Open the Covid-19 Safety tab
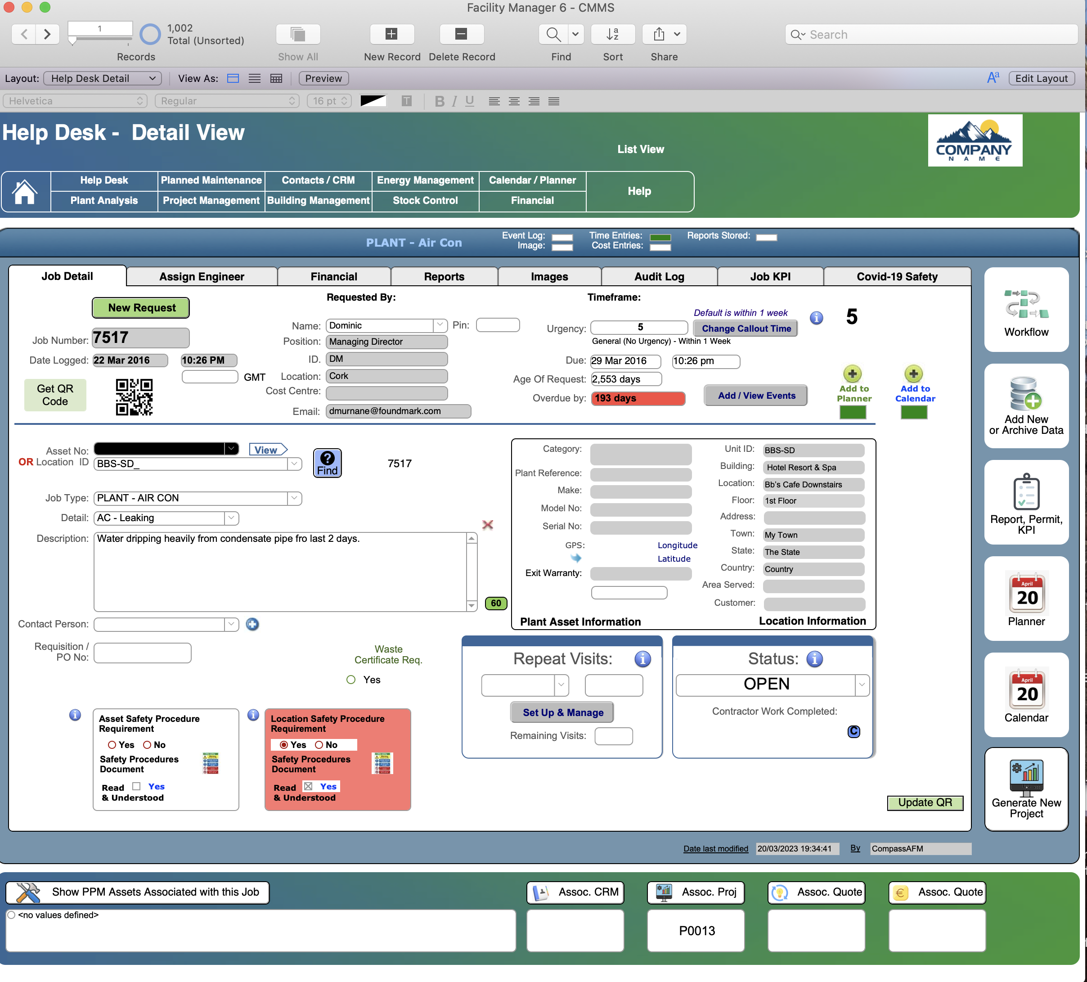The image size is (1087, 982). 897,276
